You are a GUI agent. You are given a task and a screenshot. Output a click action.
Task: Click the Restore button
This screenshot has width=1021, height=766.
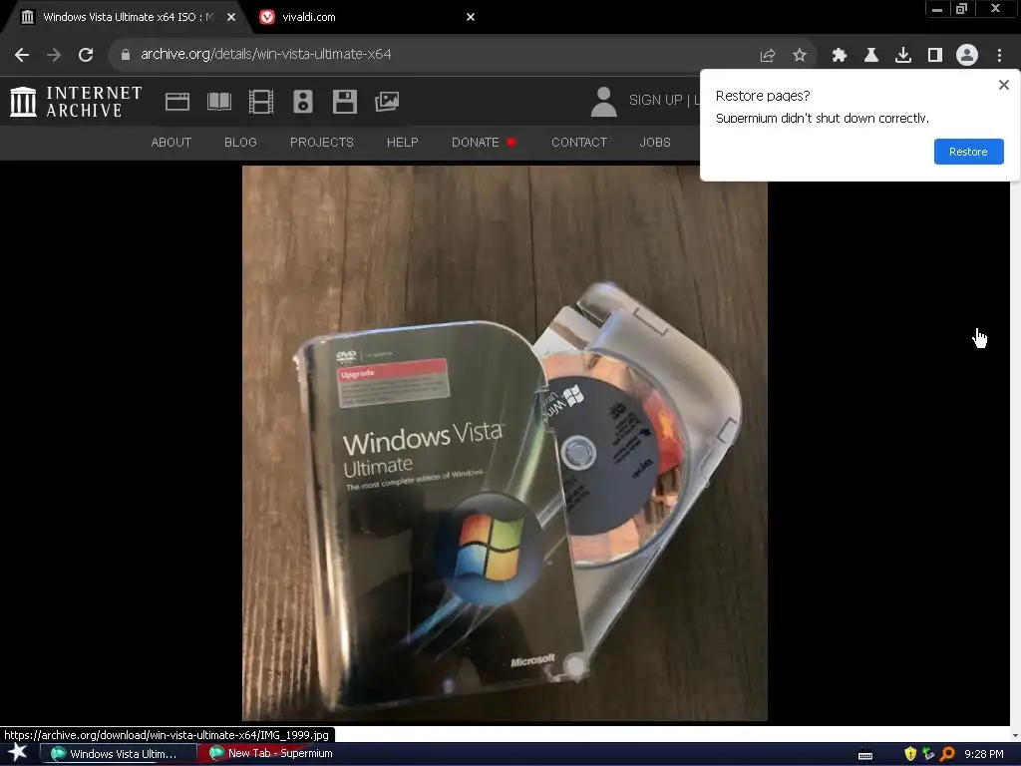pyautogui.click(x=968, y=152)
